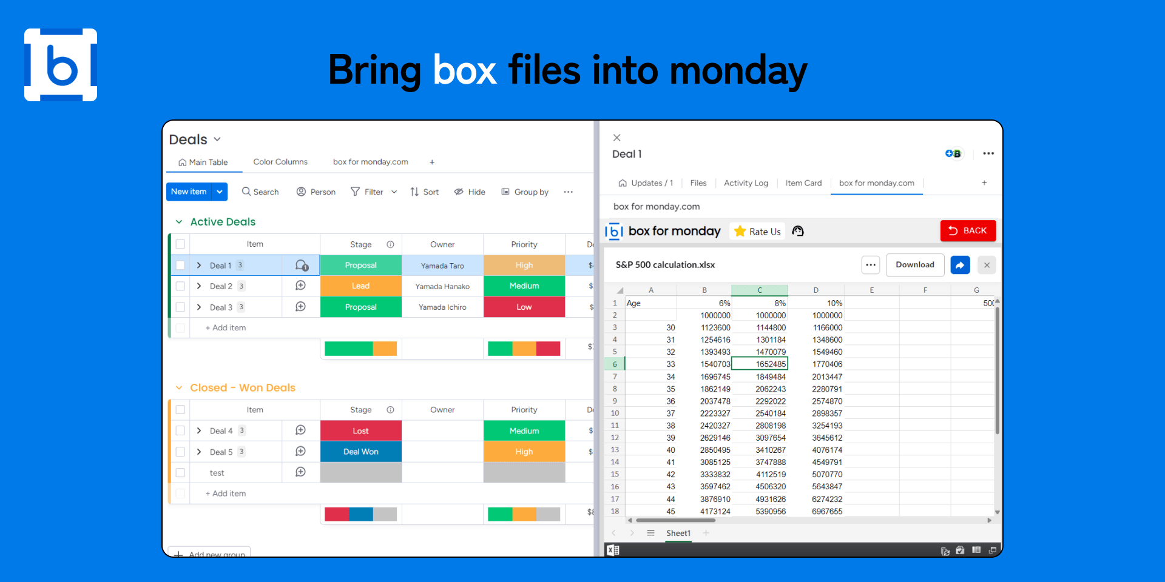Check the Deal 4 row checkbox
Viewport: 1165px width, 582px height.
180,430
